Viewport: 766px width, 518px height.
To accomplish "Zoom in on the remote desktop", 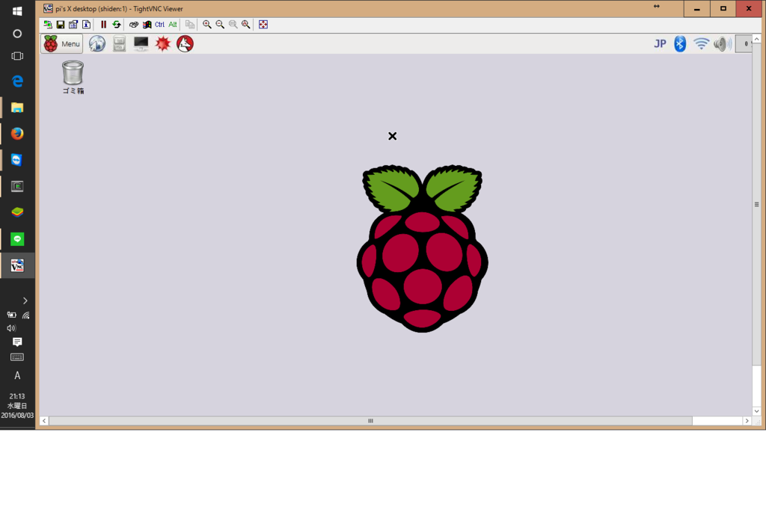I will pyautogui.click(x=207, y=25).
